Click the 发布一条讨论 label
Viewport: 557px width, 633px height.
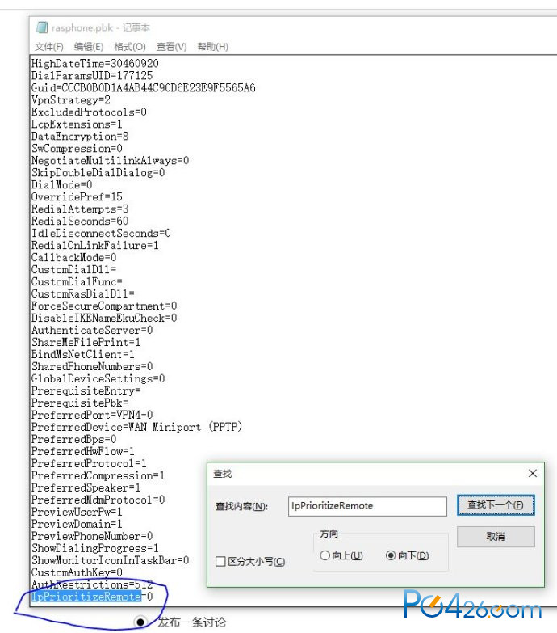pos(192,622)
